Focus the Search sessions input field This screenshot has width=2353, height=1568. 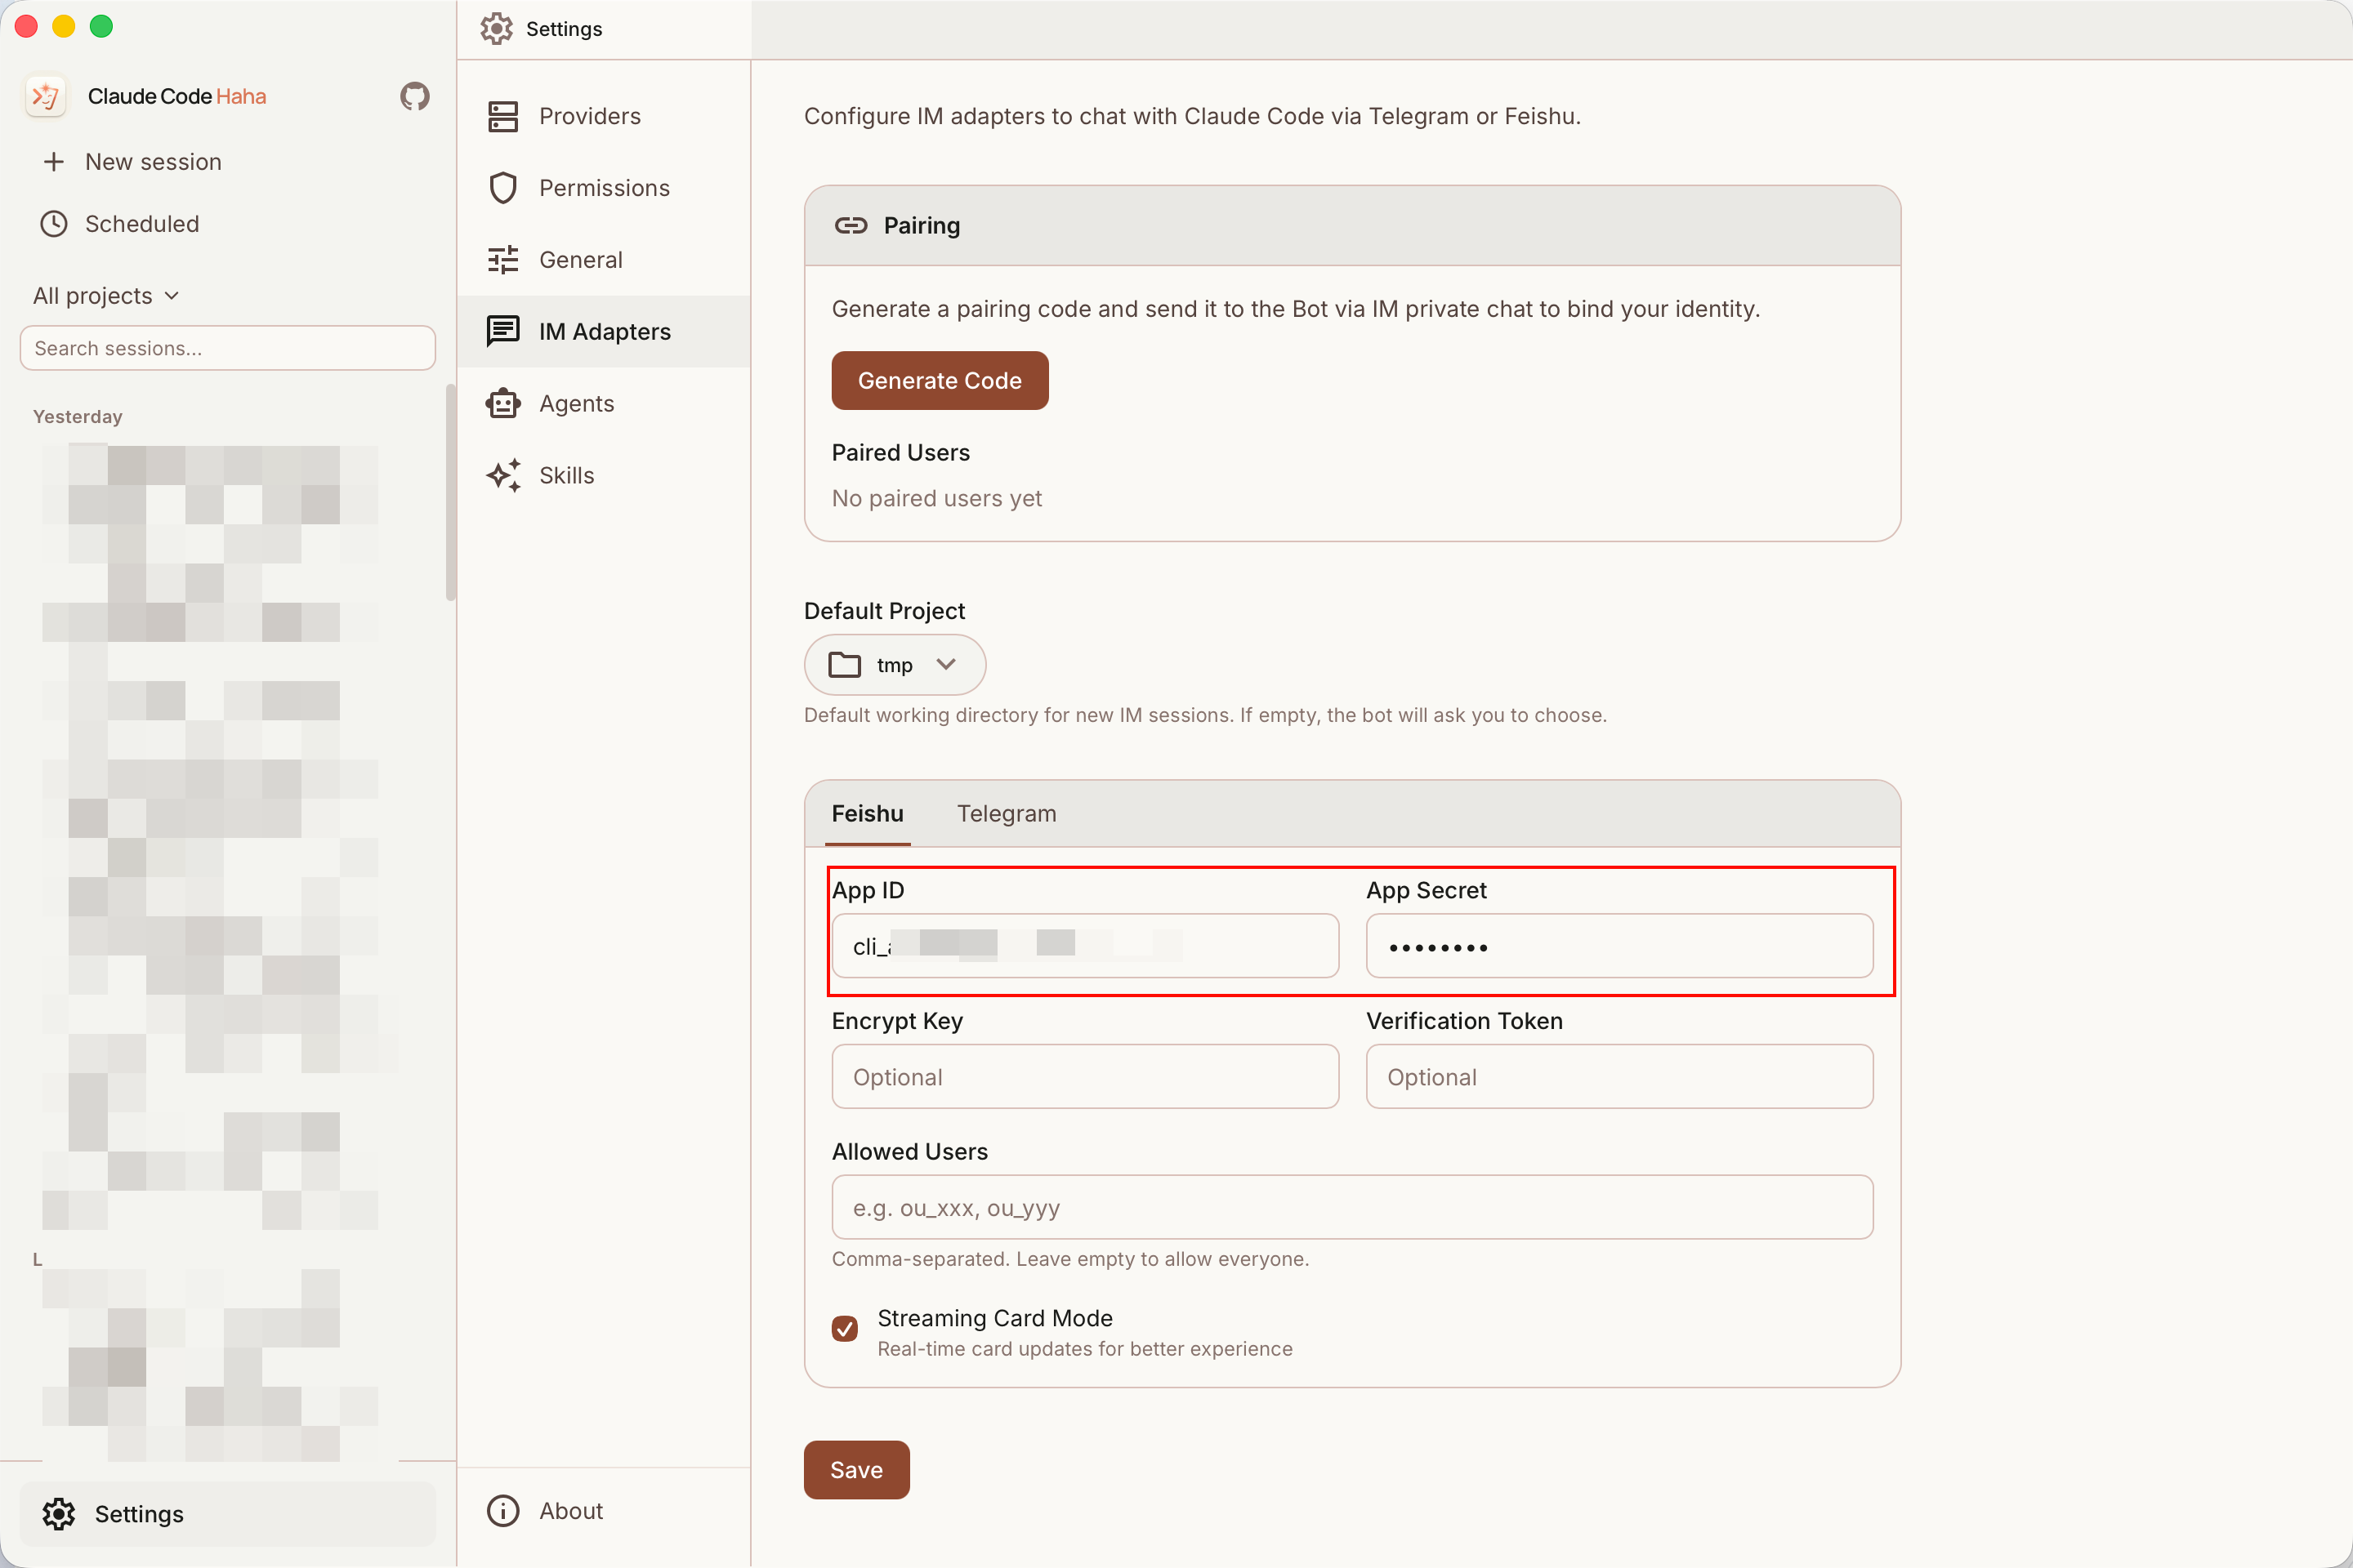(x=227, y=348)
